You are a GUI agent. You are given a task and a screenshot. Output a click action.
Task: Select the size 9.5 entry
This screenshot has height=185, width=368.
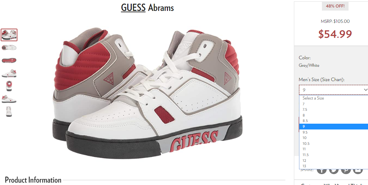click(334, 132)
